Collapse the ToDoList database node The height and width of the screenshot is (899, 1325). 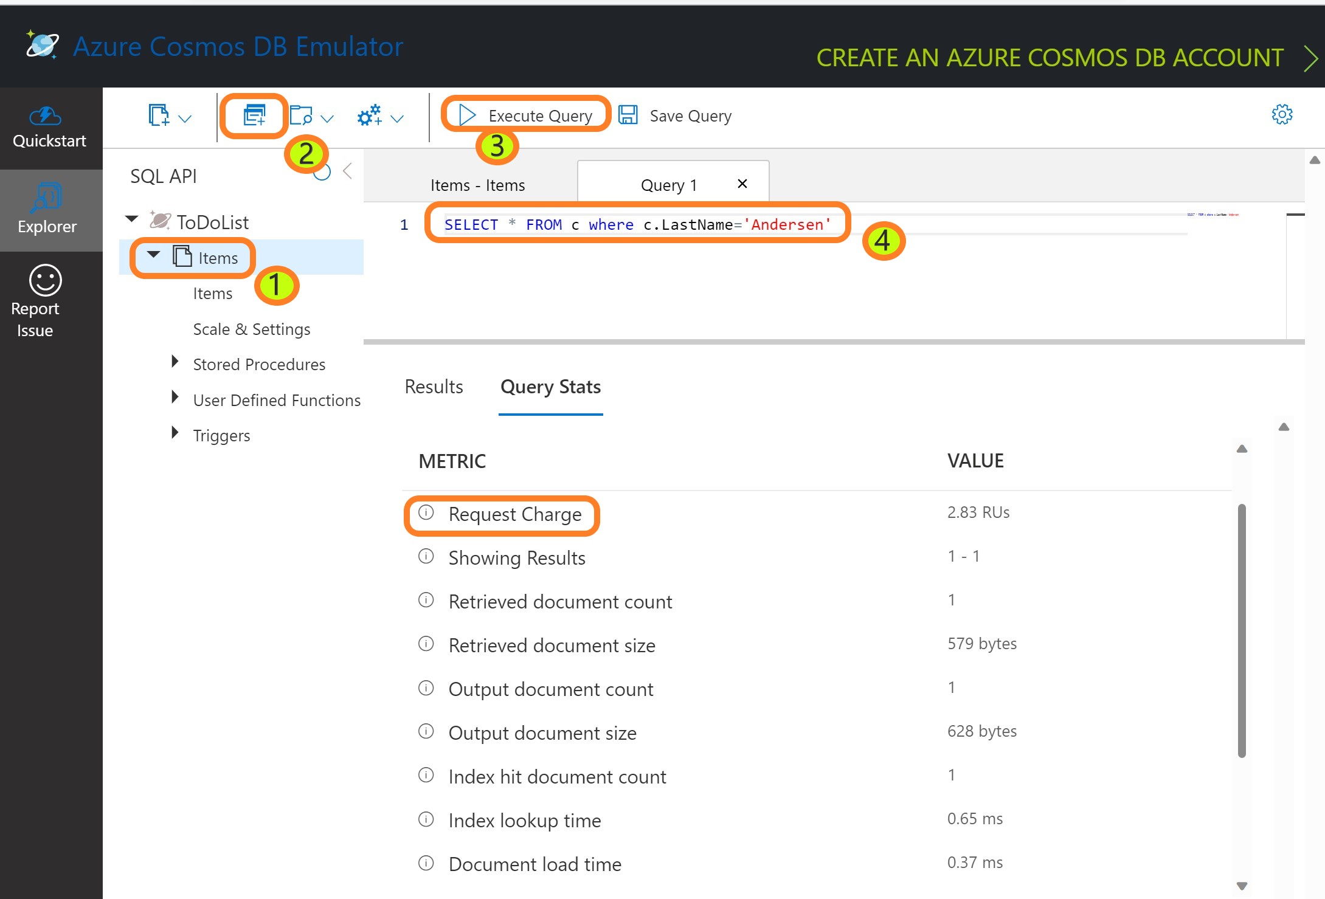click(131, 219)
